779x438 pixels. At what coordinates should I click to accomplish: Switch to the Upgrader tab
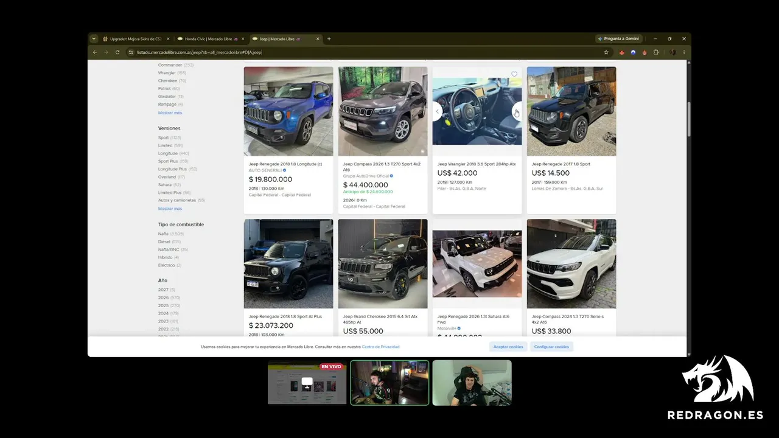[x=136, y=39]
